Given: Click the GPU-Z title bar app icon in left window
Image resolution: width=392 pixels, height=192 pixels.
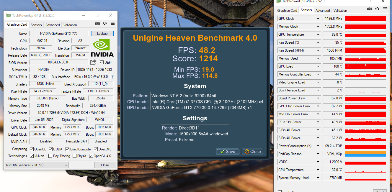Looking at the screenshot, I should (8, 15).
